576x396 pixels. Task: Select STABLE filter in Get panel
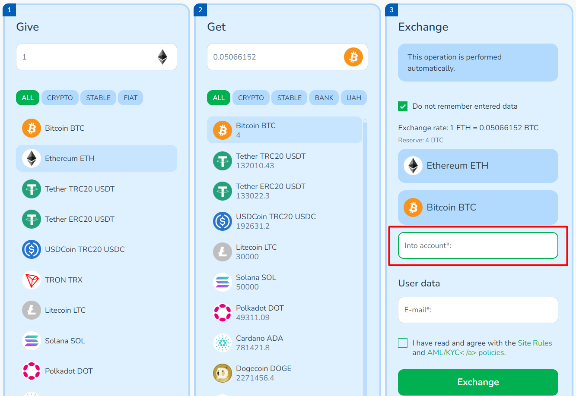click(x=290, y=98)
